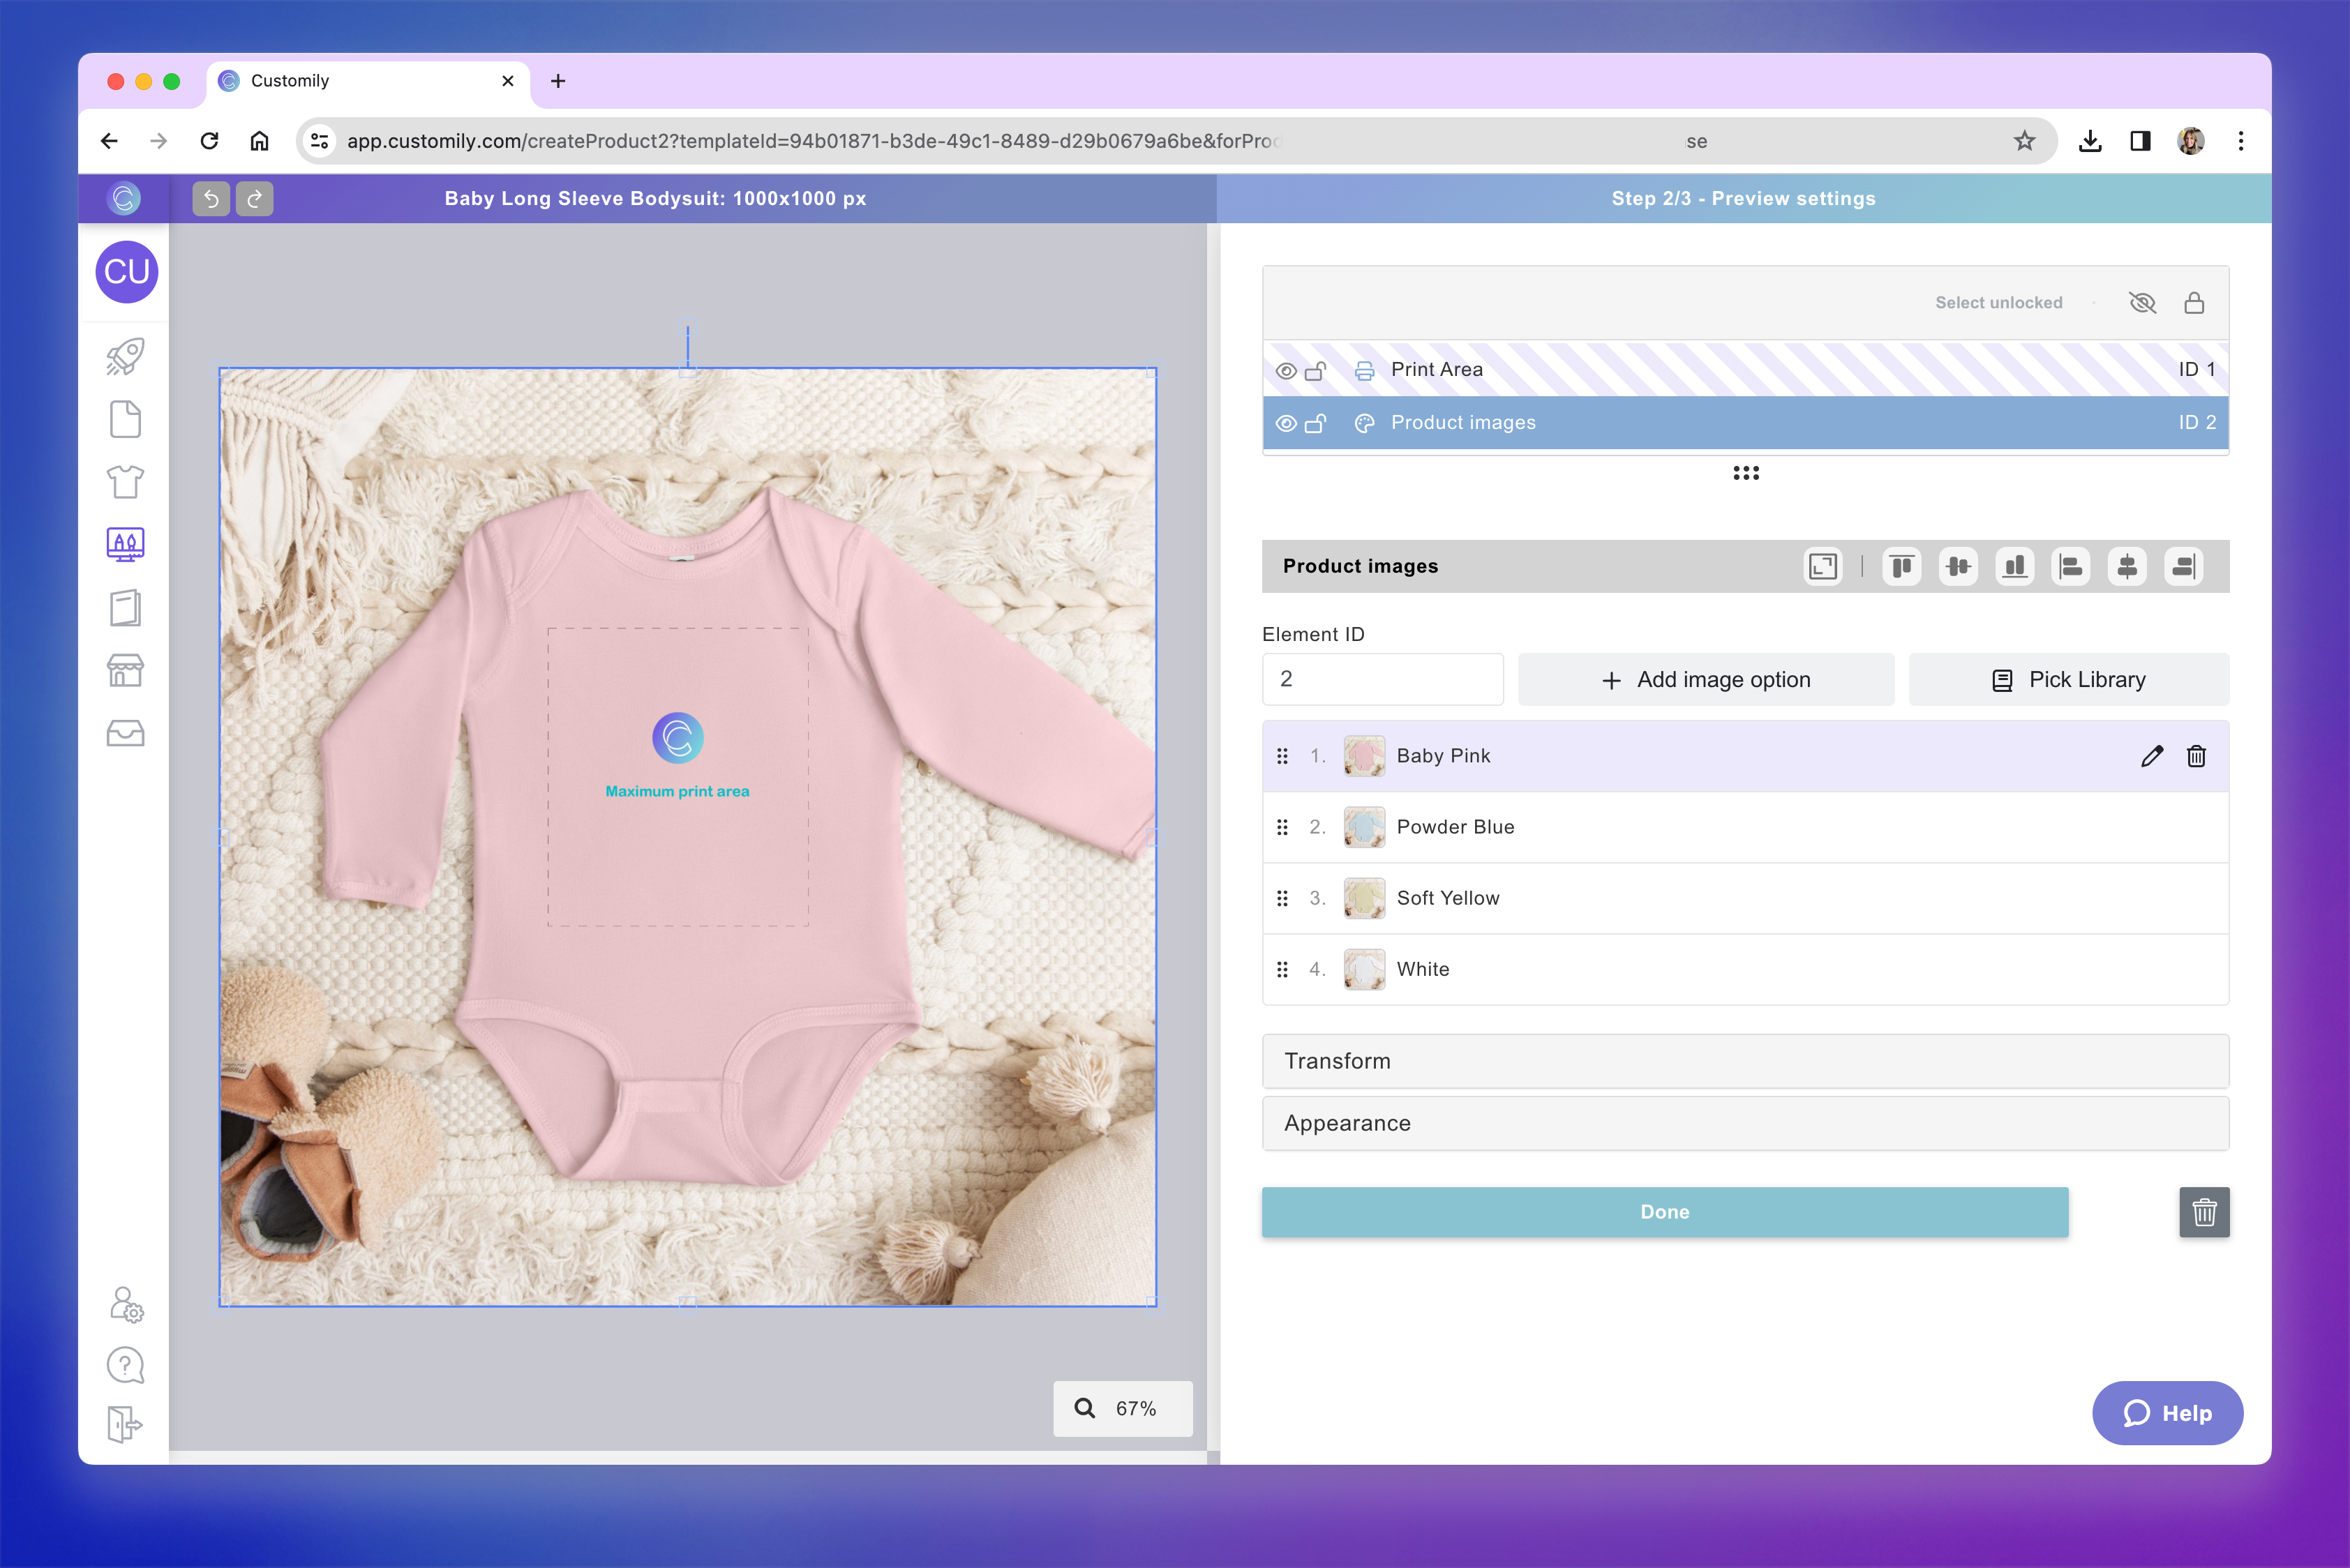Center Product images horizontally

2127,566
